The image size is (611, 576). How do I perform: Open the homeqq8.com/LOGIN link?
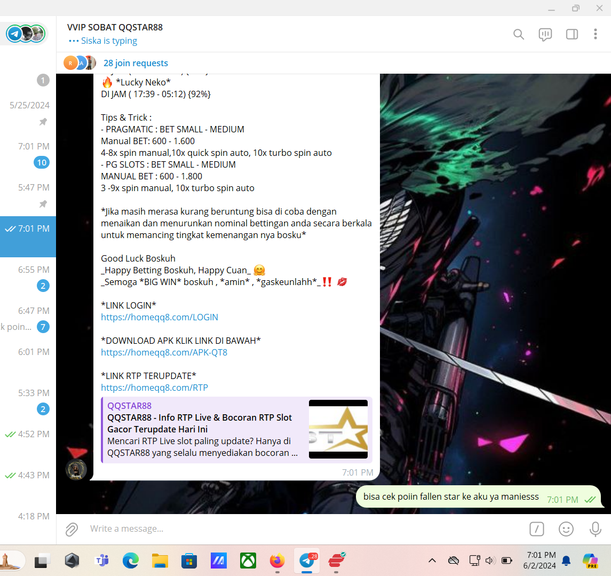coord(160,317)
